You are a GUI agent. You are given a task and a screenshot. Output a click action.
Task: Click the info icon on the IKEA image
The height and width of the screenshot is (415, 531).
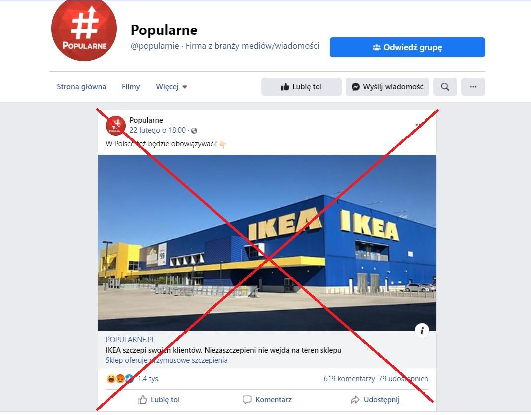[x=422, y=331]
